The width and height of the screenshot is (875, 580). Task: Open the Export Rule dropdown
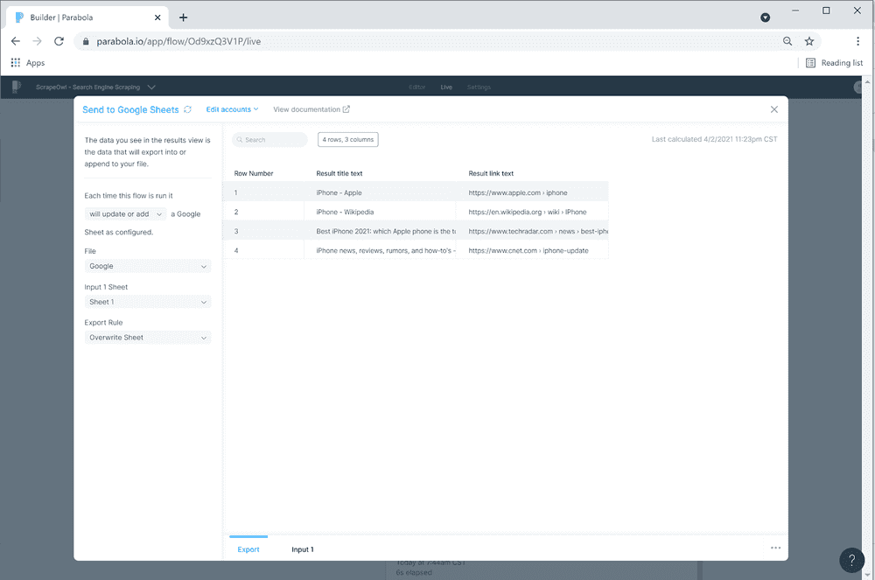point(148,338)
